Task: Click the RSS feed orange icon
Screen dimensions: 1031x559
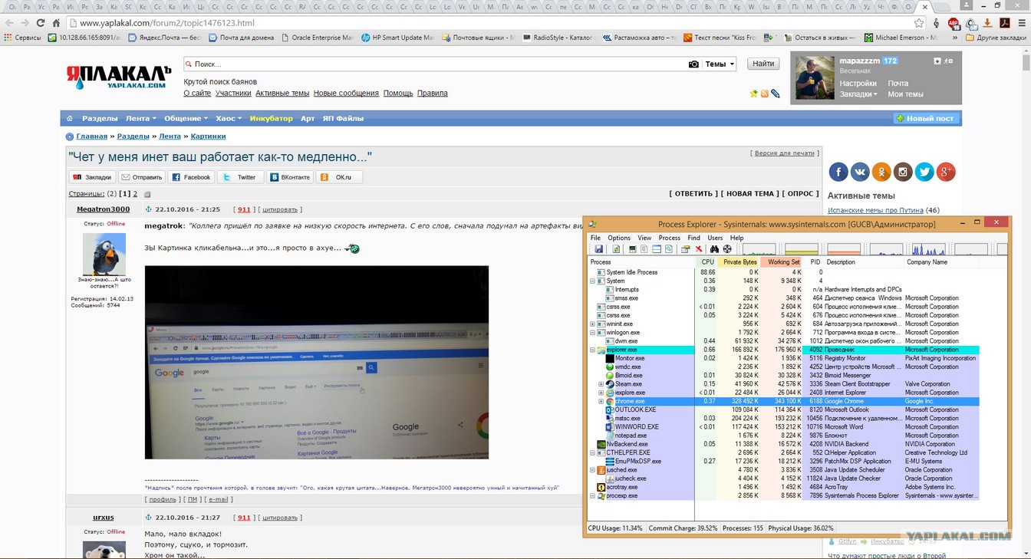Action: click(764, 94)
